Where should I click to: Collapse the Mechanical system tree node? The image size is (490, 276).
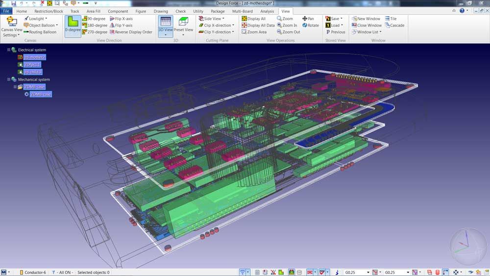click(x=9, y=79)
